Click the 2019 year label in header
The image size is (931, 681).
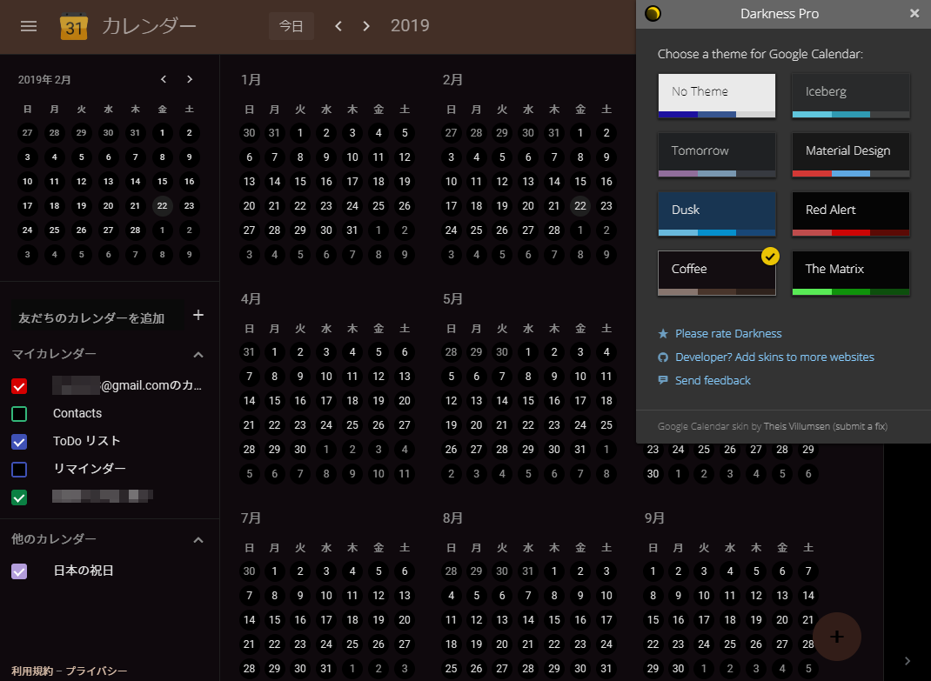[x=410, y=25]
